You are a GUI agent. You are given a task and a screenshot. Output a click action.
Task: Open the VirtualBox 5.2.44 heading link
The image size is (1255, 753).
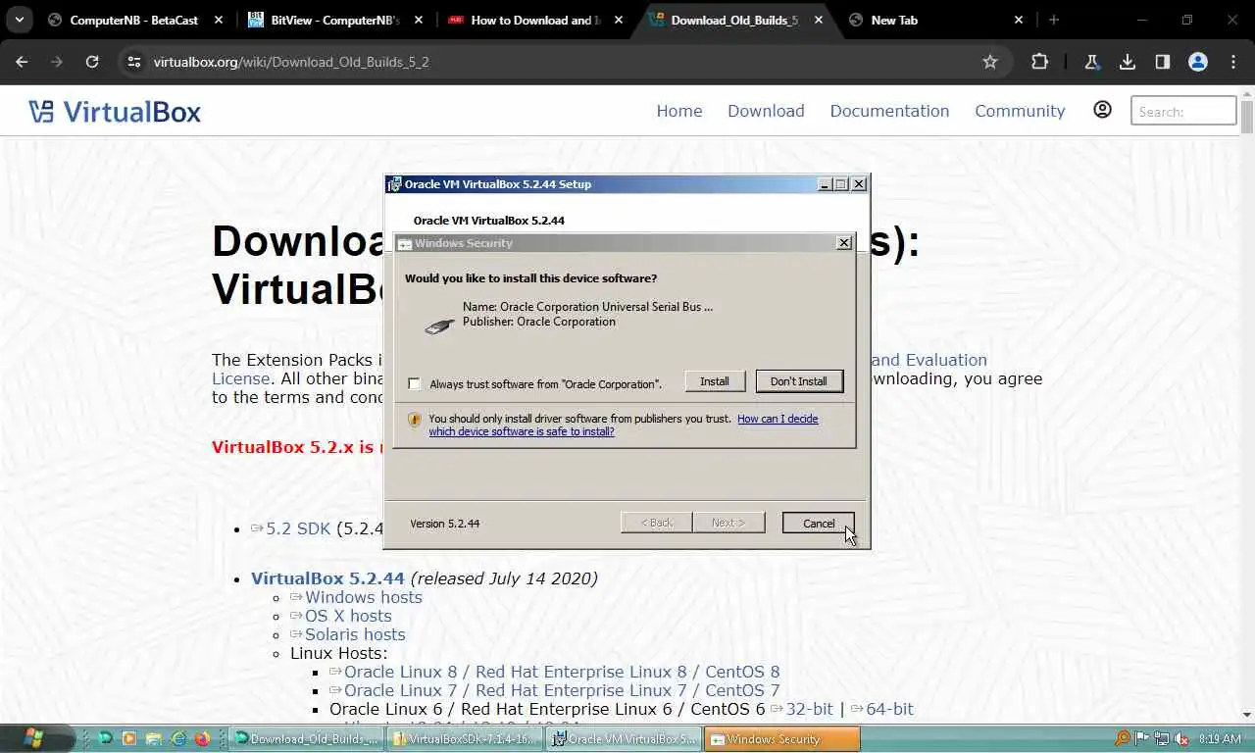coord(327,578)
